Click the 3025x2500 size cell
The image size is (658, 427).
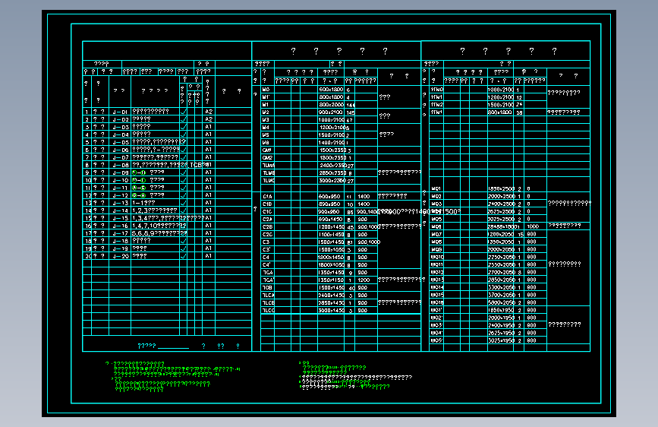(x=502, y=219)
